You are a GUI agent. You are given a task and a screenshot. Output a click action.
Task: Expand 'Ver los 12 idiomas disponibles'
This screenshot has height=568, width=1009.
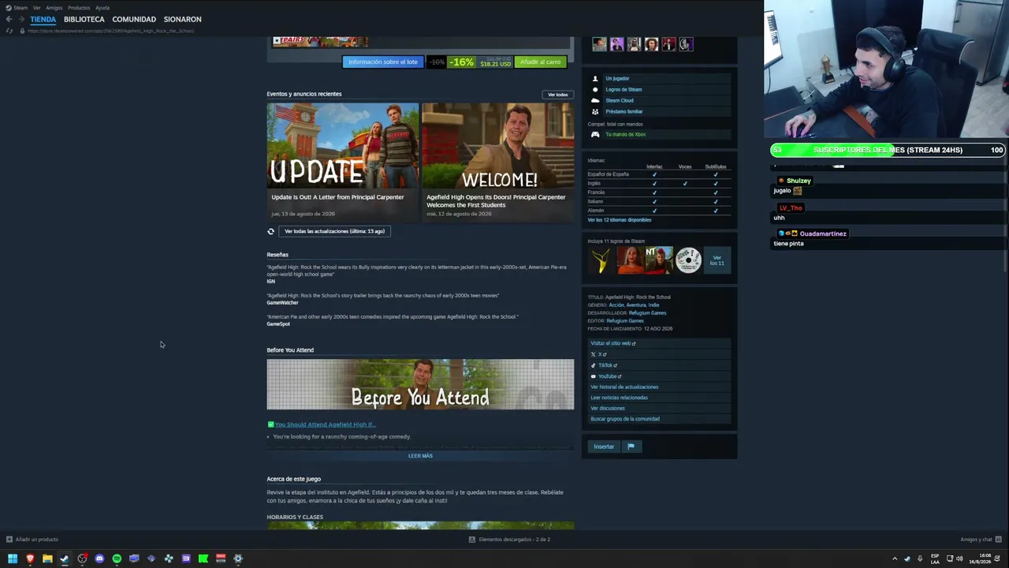620,220
